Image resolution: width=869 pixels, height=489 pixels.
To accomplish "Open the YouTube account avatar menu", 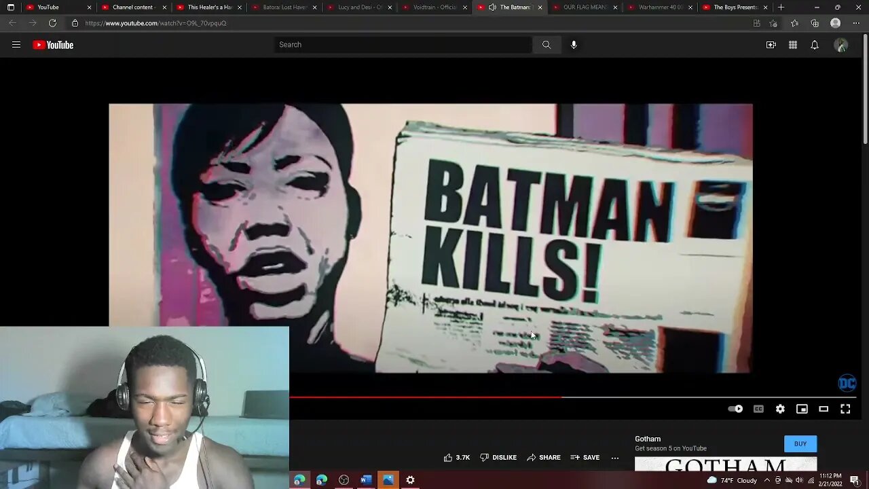I will point(841,45).
